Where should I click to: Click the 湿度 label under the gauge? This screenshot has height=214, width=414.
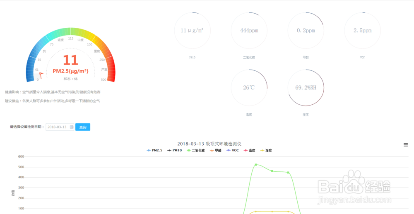(x=306, y=115)
